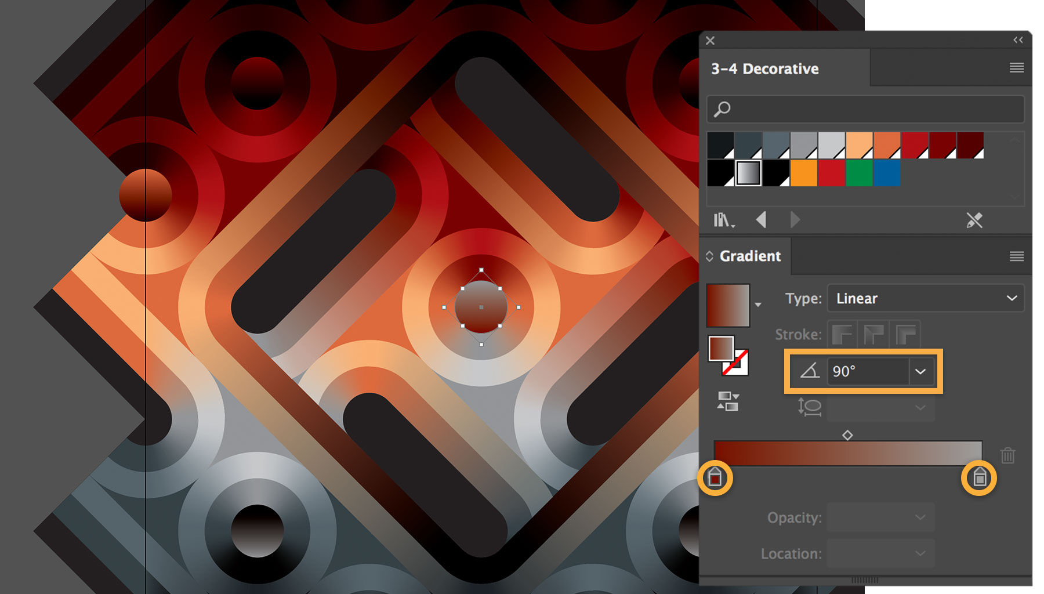Select the first Stroke gradient style icon
1044x594 pixels.
[843, 335]
